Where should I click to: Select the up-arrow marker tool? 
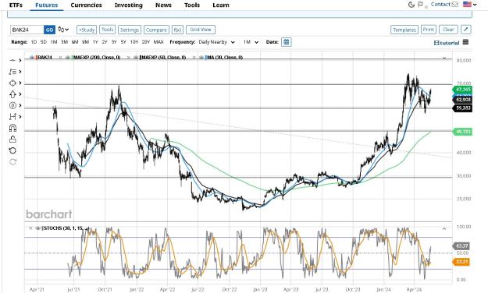tap(12, 94)
